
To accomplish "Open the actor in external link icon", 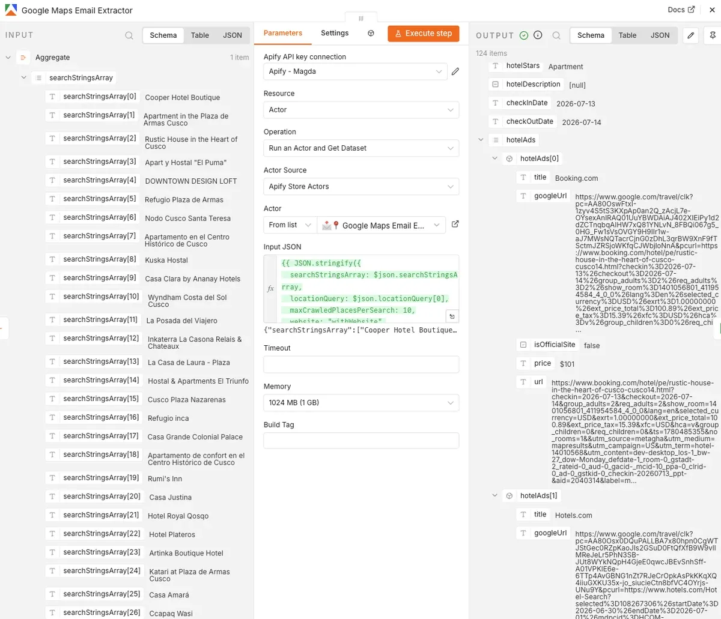I will tap(455, 225).
